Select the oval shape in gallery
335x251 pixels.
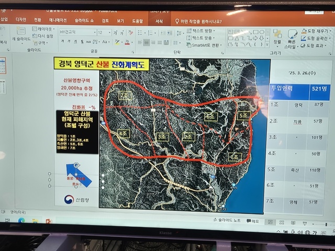coord(262,32)
